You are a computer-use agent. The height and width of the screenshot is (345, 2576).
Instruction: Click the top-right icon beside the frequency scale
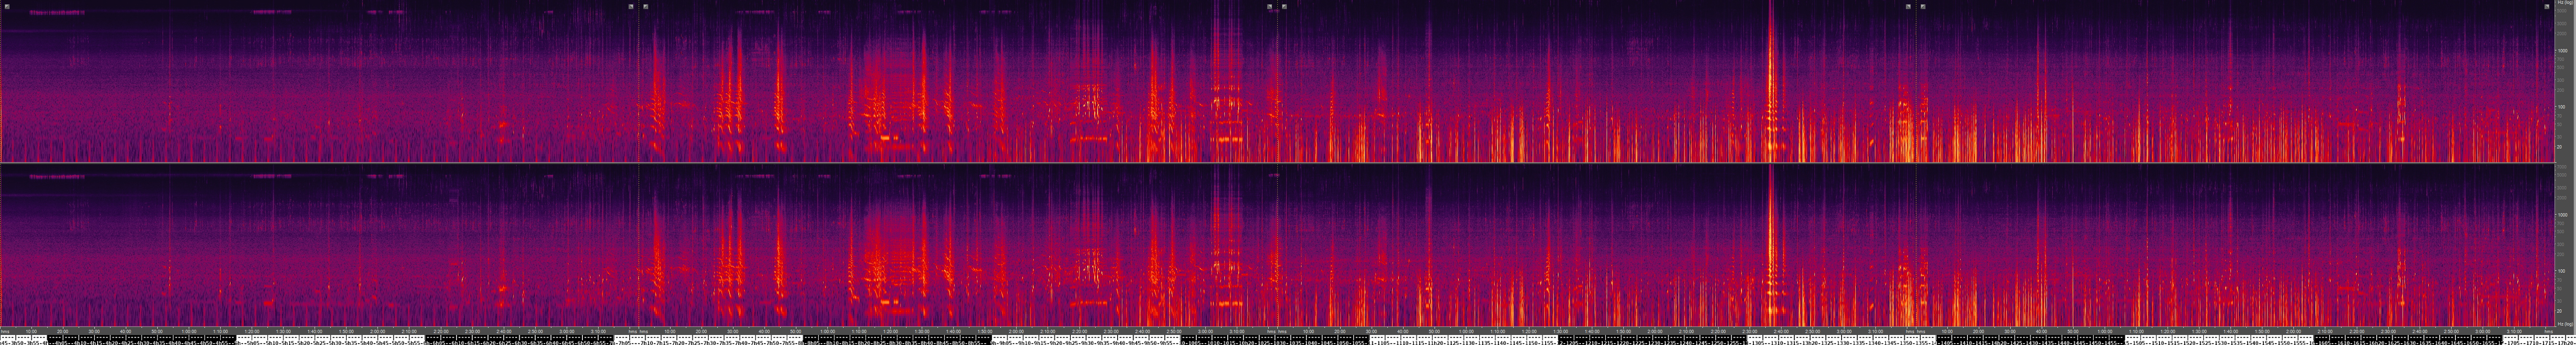coord(2547,7)
